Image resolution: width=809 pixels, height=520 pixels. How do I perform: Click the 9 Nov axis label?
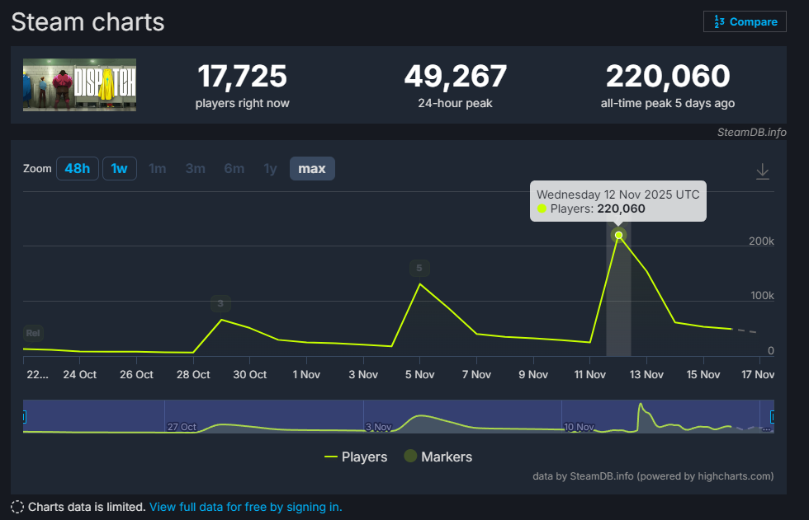point(533,375)
